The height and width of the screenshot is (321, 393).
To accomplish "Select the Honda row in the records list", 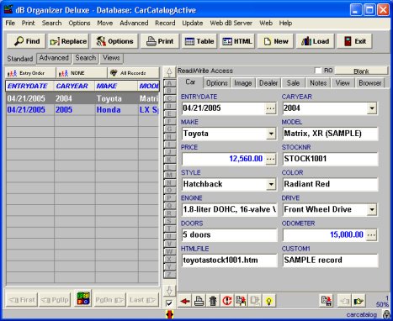I will pos(82,110).
